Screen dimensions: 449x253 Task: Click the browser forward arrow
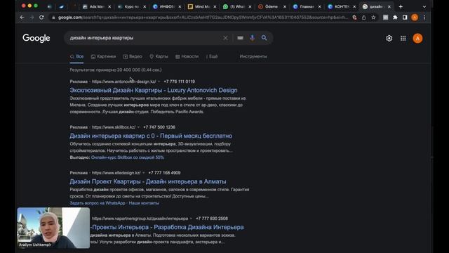click(32, 18)
